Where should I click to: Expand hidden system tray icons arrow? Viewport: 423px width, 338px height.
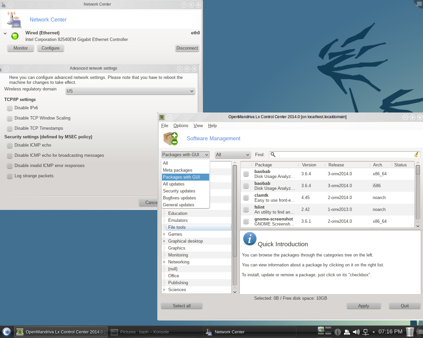point(374,332)
